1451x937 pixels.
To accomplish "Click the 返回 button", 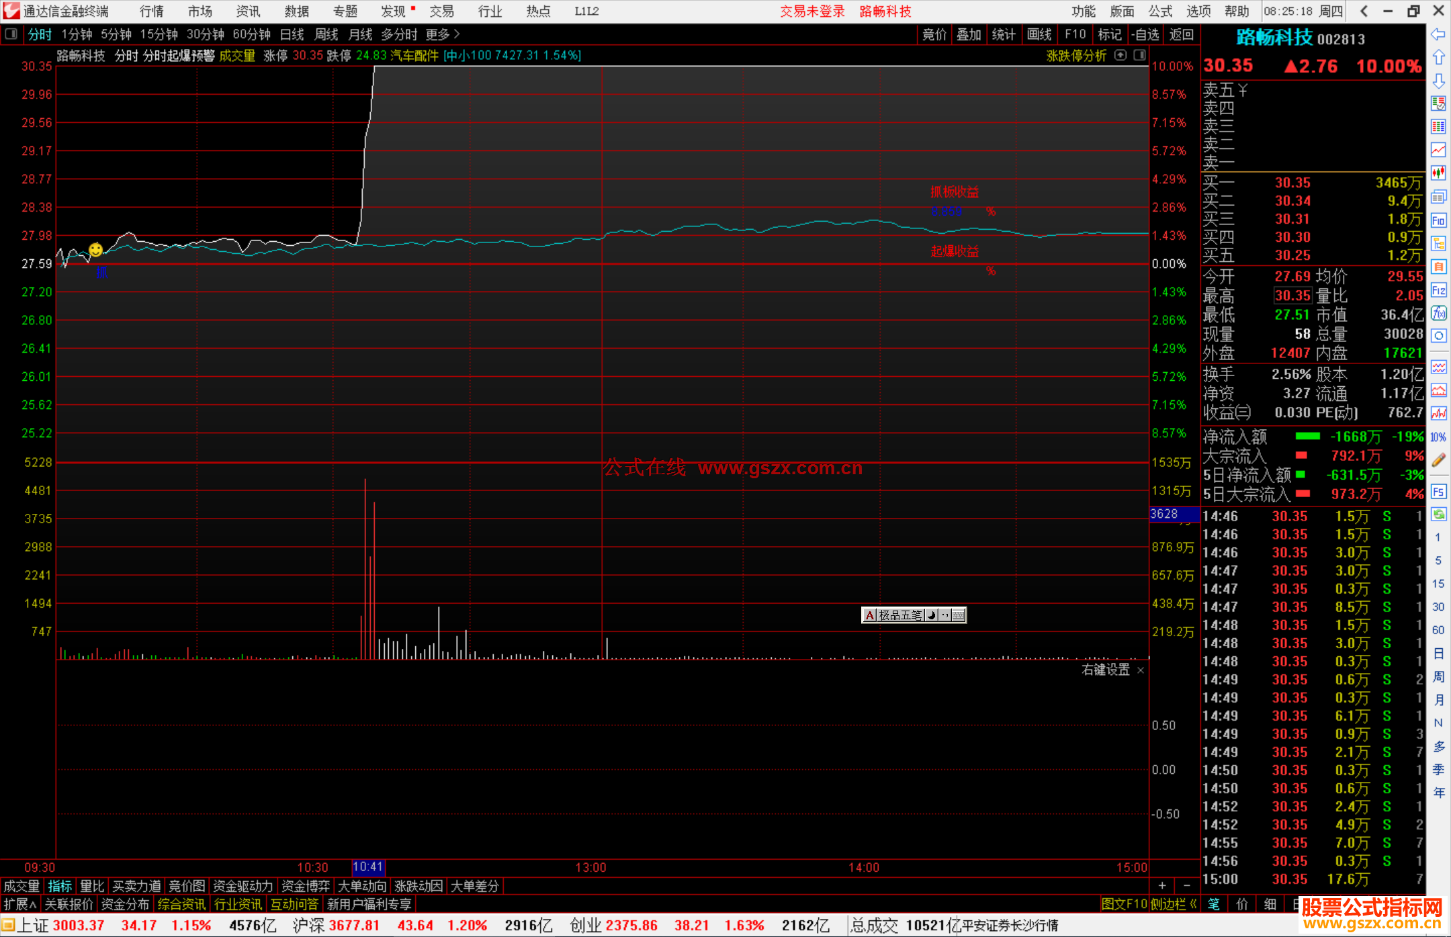I will 1181,34.
